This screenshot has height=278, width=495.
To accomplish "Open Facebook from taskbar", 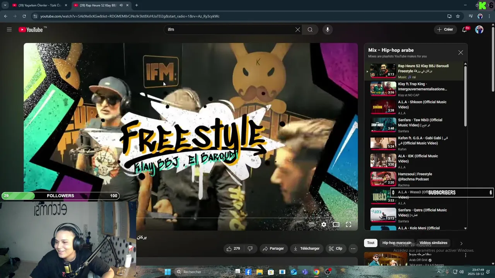I will click(248, 272).
